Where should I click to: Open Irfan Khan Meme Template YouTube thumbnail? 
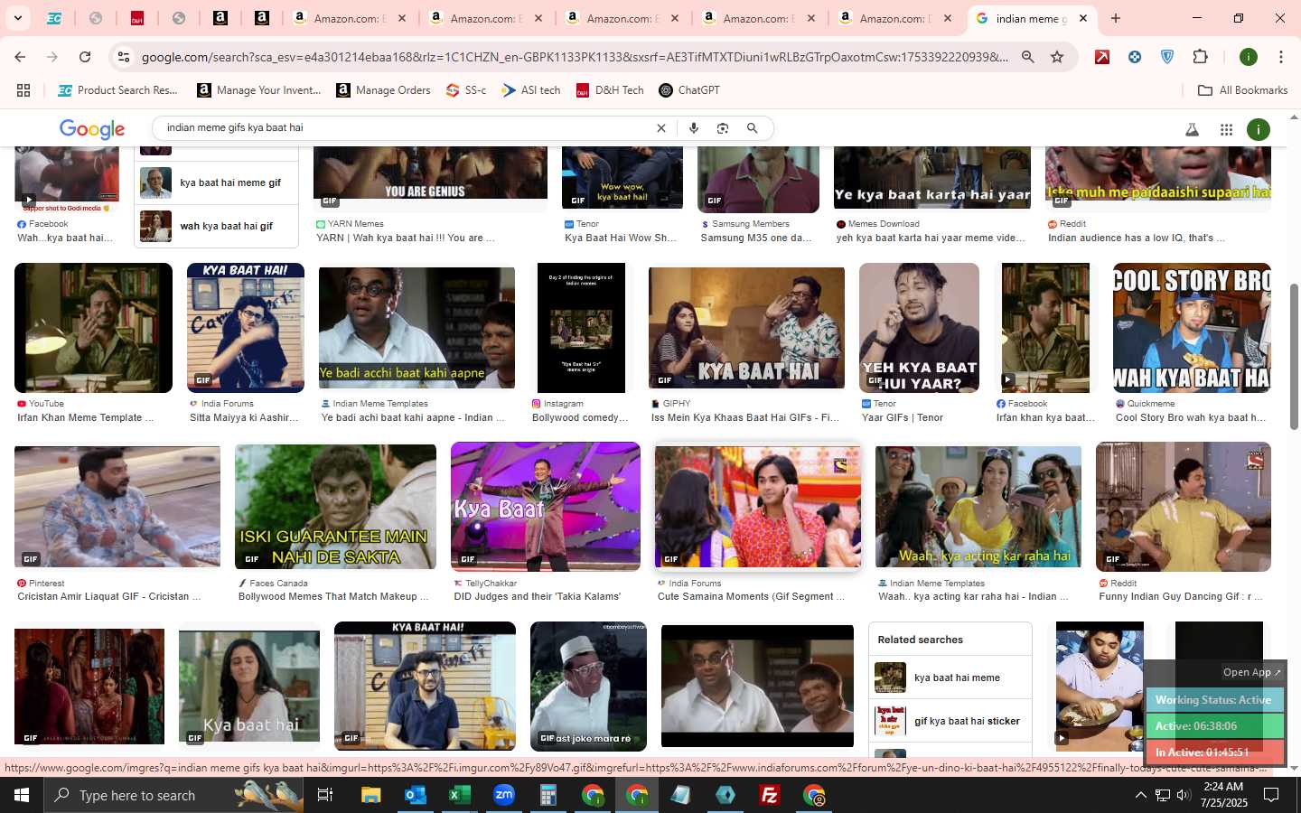pyautogui.click(x=93, y=328)
